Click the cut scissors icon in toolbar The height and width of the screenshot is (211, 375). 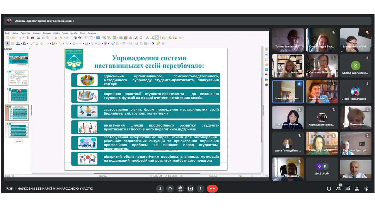point(38,38)
